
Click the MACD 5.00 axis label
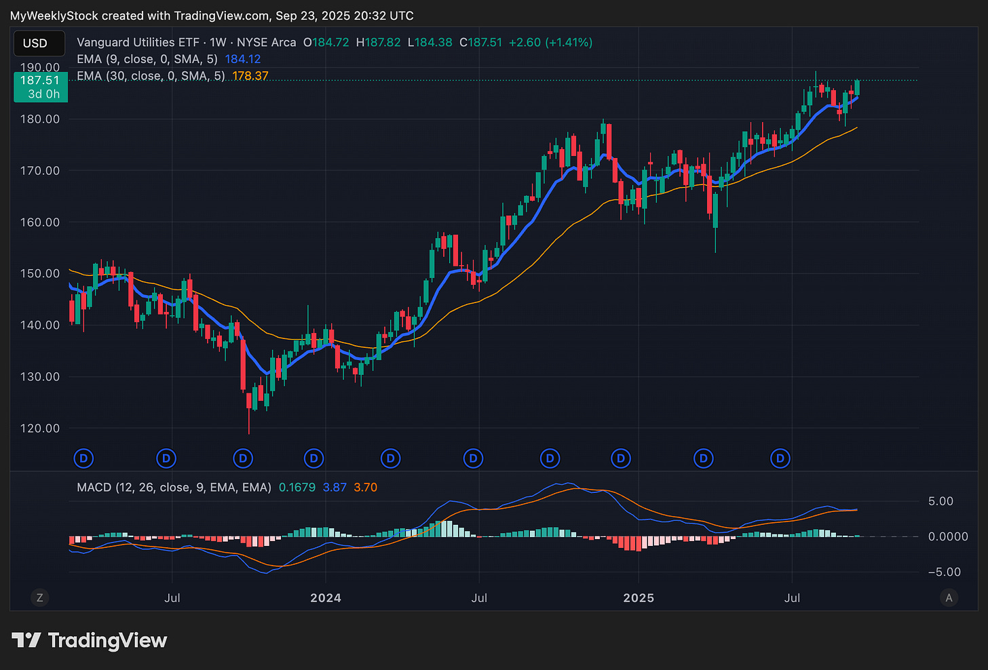pos(940,501)
